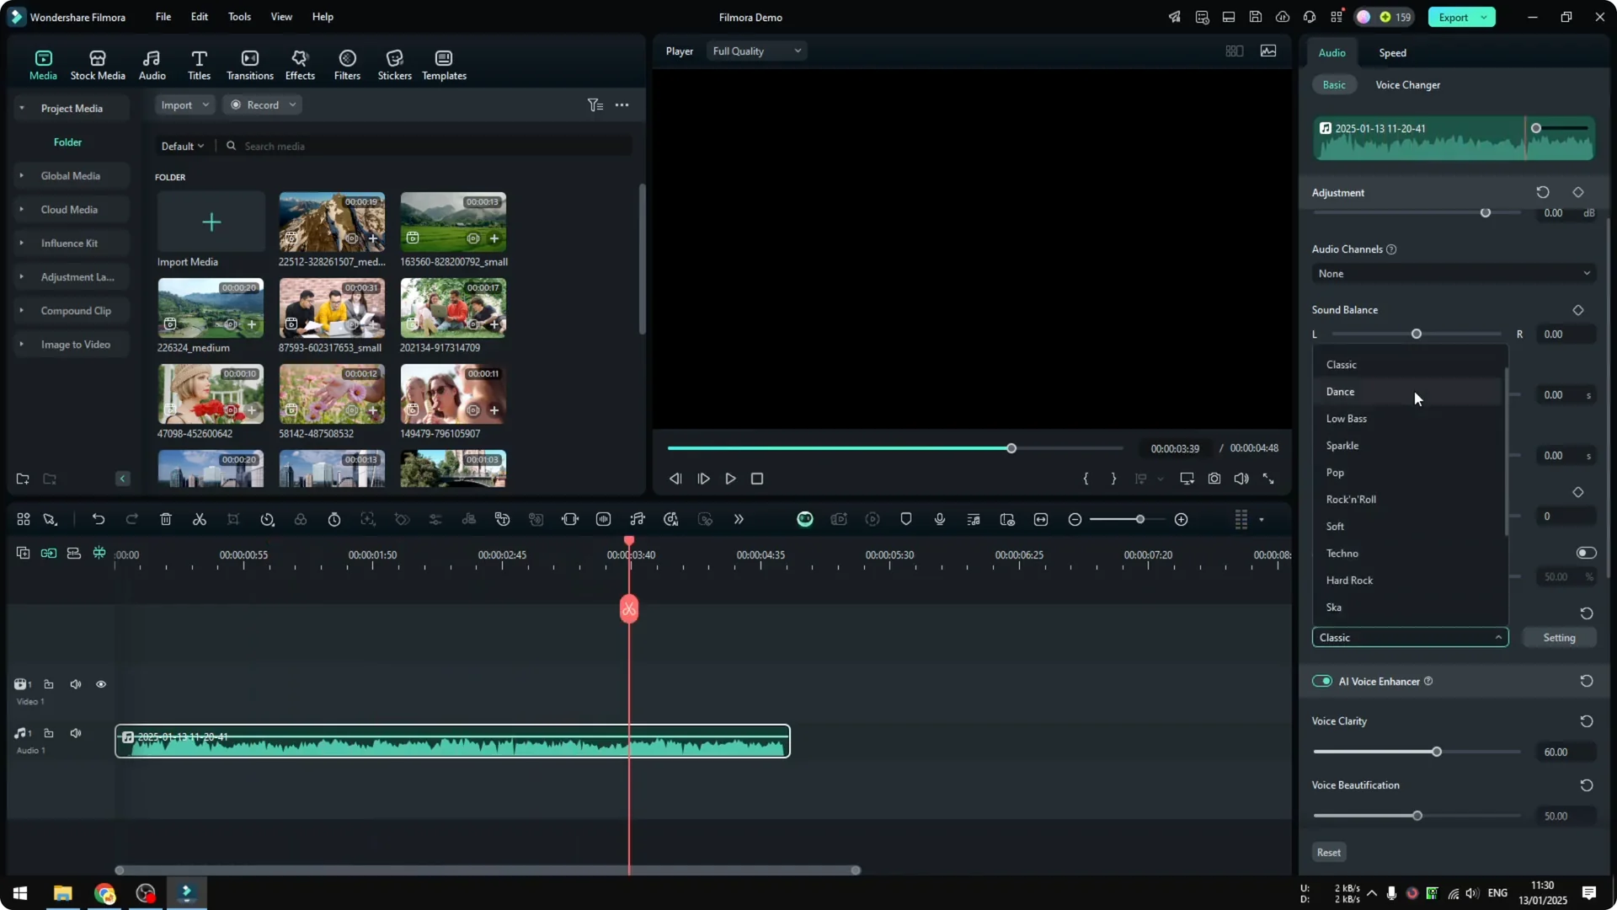Mute the Video 1 track

[x=76, y=684]
